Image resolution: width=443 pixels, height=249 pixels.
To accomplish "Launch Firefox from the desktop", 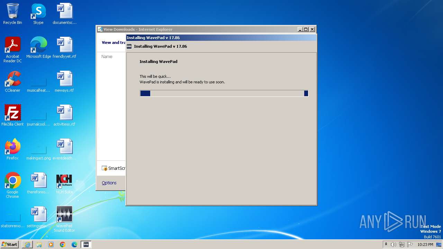I will click(12, 149).
